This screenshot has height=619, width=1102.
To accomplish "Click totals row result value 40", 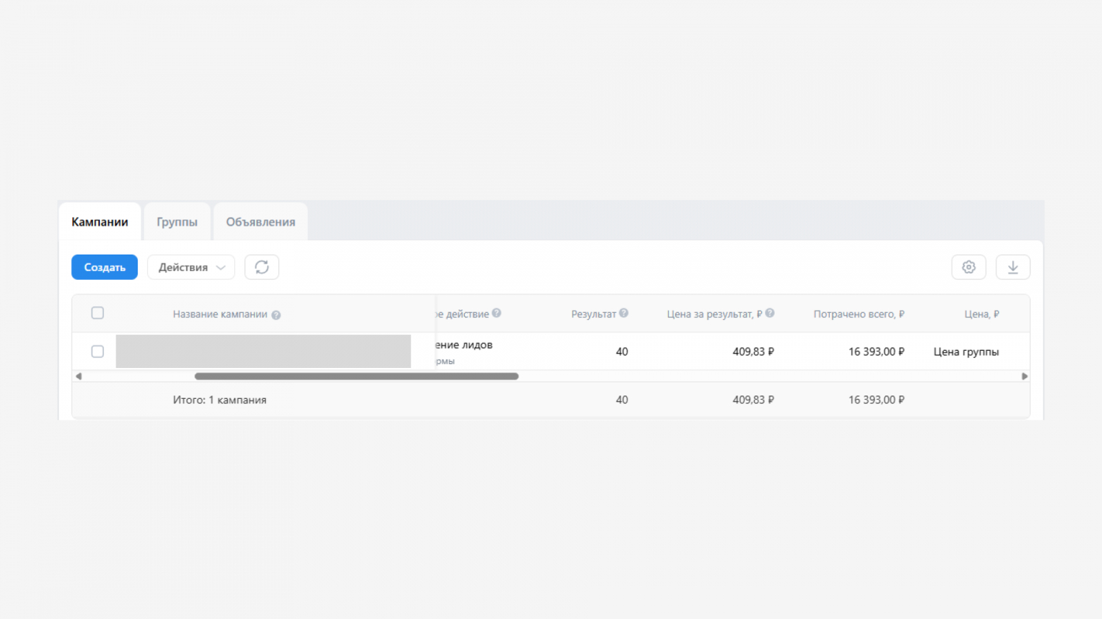I will pos(622,400).
